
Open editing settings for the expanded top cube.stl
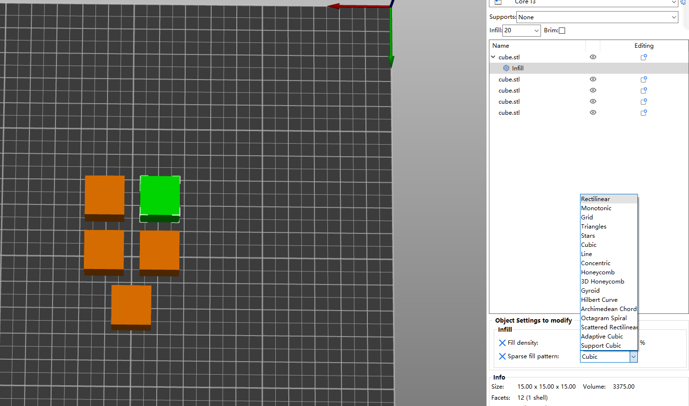643,57
